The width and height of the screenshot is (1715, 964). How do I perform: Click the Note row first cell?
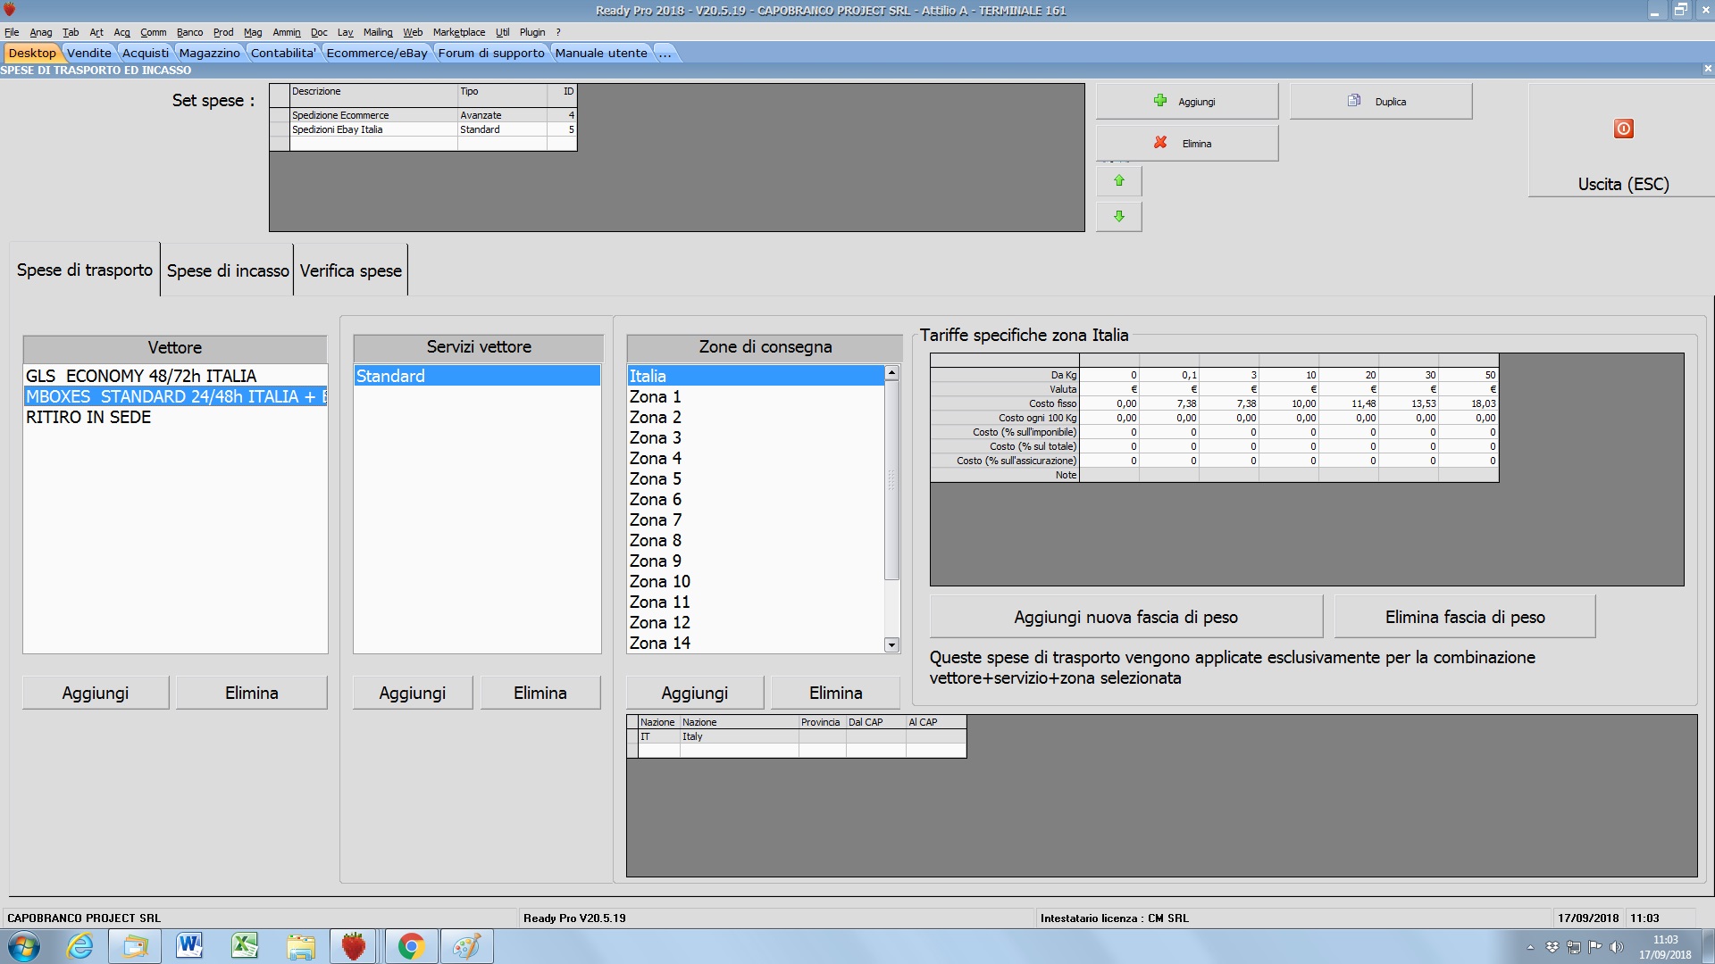click(x=1109, y=475)
